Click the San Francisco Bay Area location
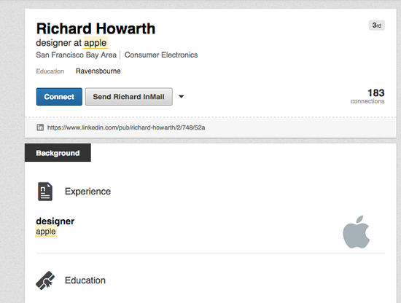The image size is (401, 303). [77, 55]
